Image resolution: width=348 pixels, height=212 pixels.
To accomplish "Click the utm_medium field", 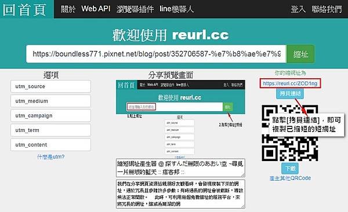I will (50, 101).
